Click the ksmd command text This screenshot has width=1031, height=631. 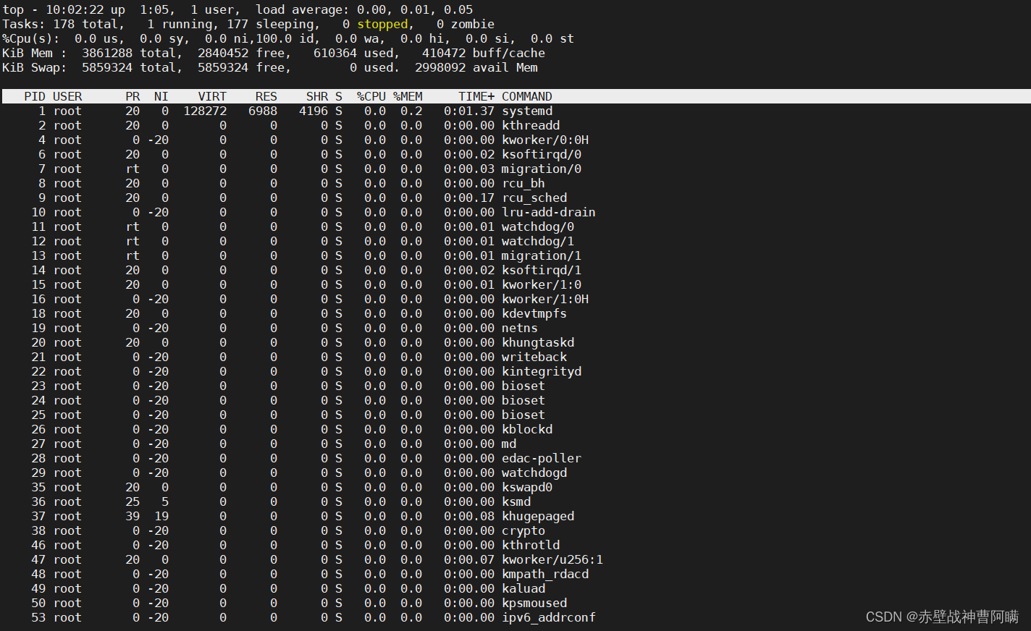[516, 501]
